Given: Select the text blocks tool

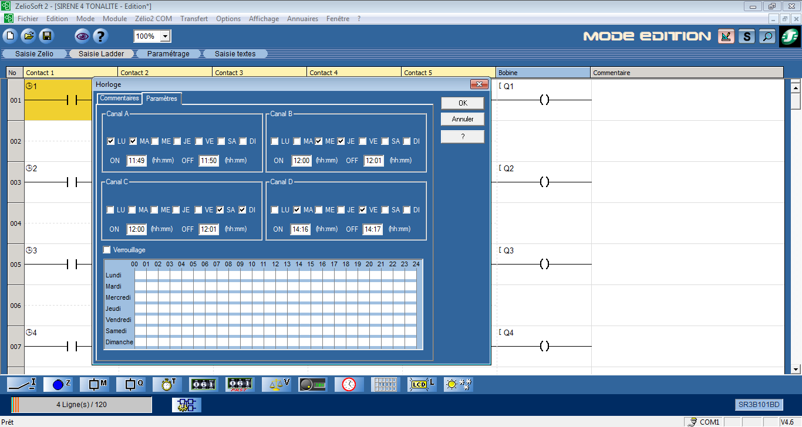Looking at the screenshot, I should [x=386, y=385].
